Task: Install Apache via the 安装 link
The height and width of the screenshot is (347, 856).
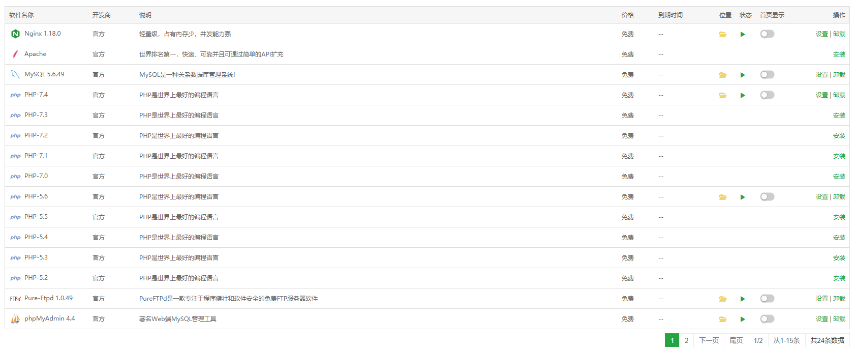Action: (x=839, y=54)
